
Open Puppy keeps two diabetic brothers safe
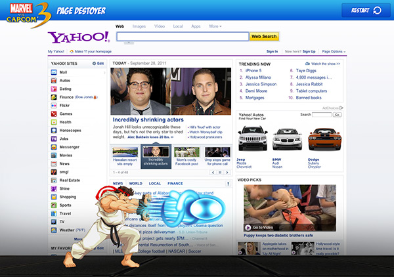coord(278,236)
